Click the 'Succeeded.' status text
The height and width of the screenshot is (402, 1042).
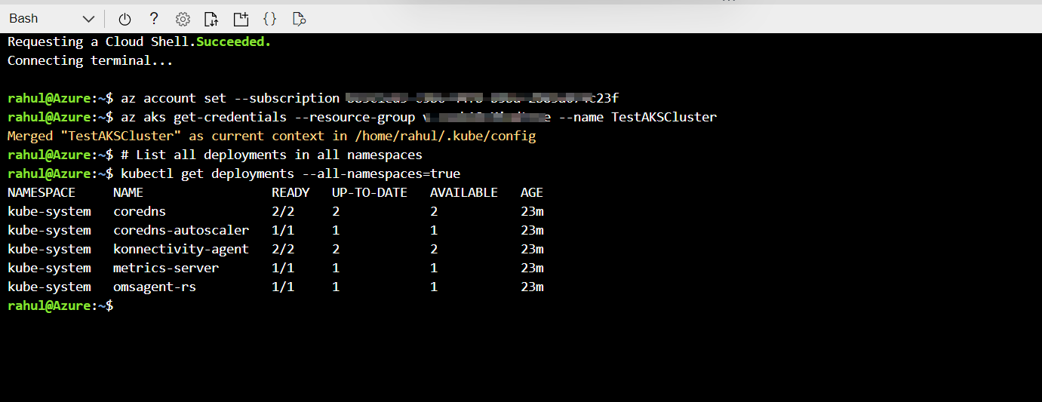point(233,41)
